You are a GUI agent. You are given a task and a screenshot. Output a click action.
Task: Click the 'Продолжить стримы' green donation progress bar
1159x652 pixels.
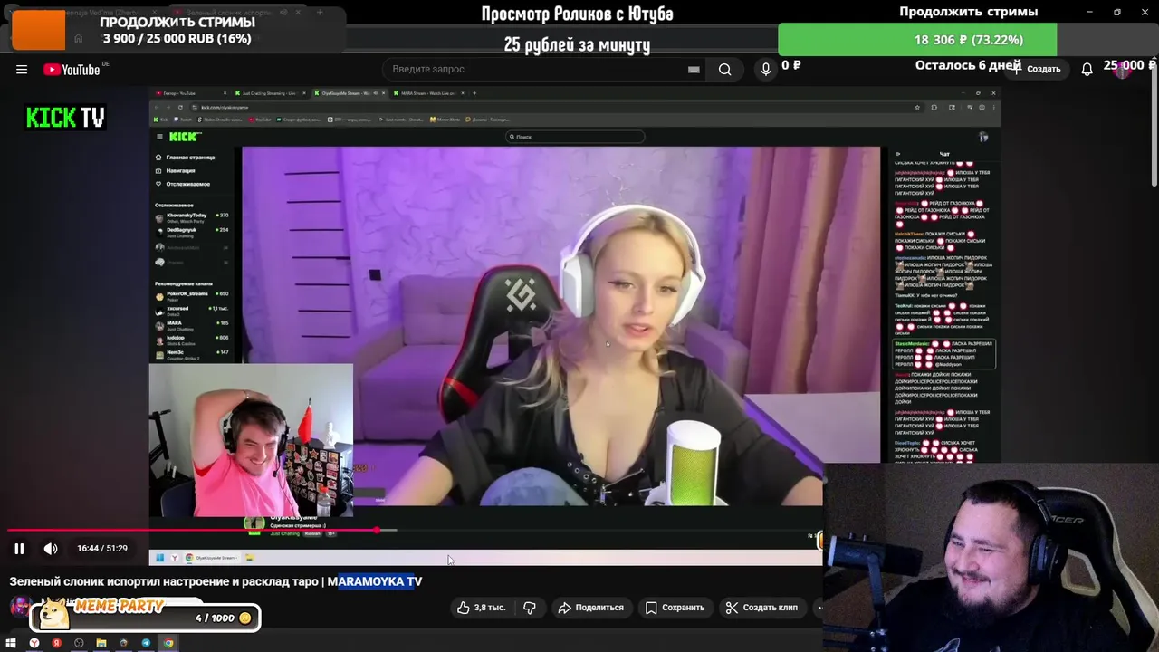[x=917, y=40]
